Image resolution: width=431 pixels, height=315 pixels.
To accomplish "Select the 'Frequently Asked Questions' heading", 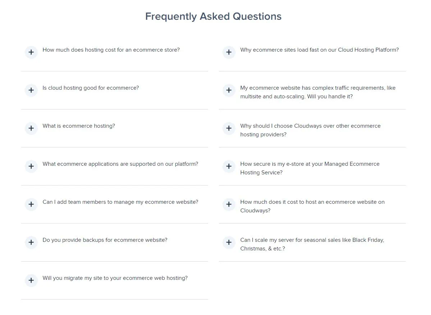I will point(213,16).
